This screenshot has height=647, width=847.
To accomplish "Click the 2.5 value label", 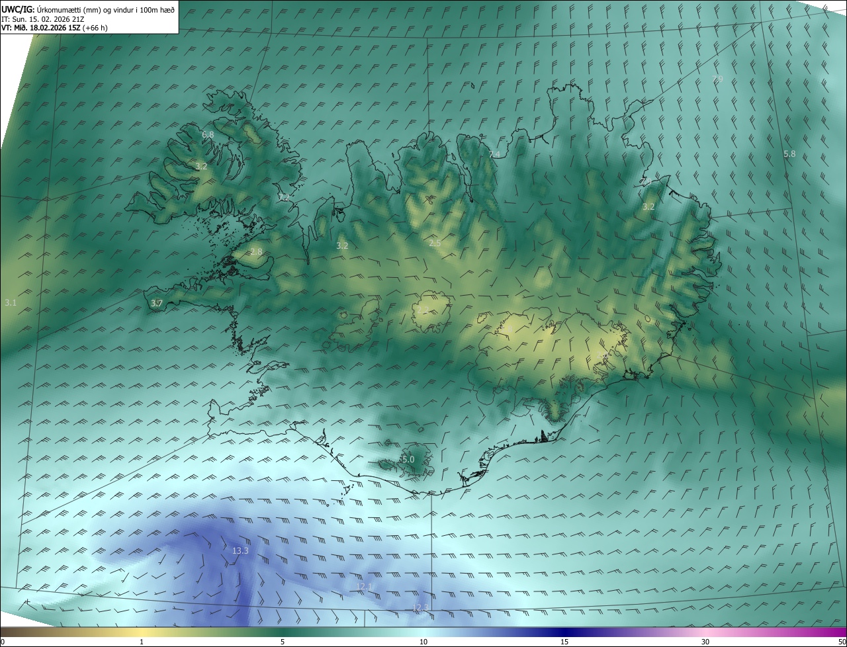I will [x=435, y=243].
